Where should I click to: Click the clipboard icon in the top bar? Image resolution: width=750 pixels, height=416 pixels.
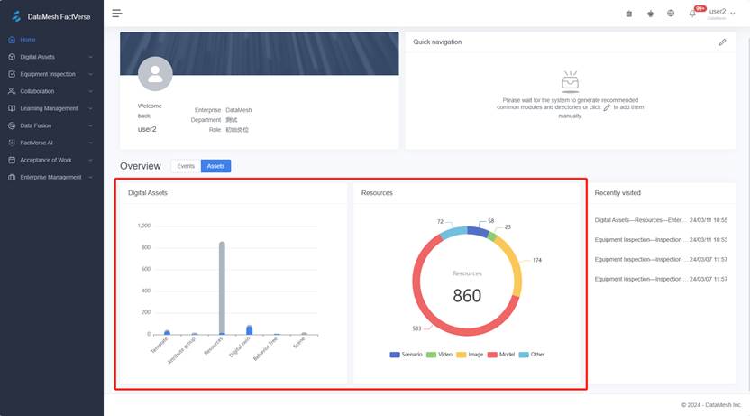pyautogui.click(x=628, y=14)
